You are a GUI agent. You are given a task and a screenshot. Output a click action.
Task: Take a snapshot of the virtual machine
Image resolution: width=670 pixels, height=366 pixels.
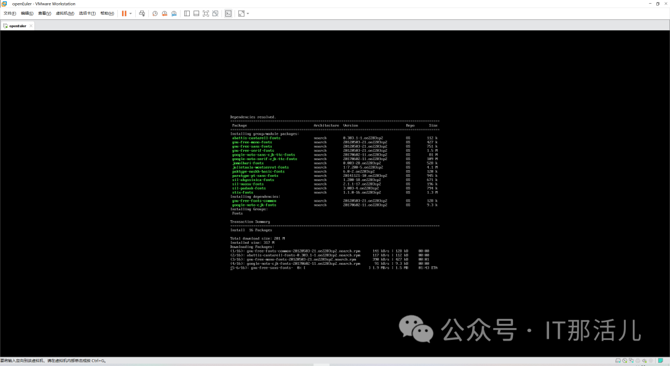click(x=155, y=13)
